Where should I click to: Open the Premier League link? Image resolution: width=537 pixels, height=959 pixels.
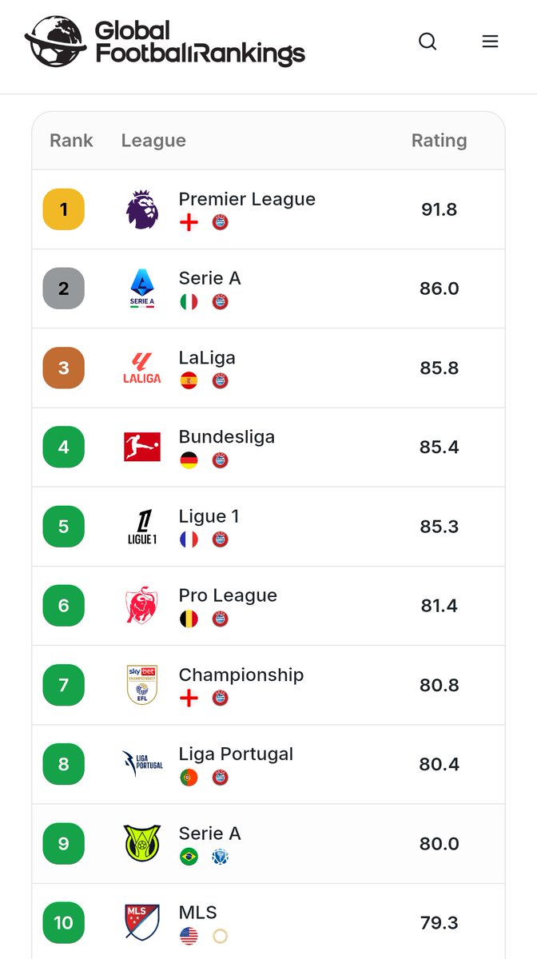tap(247, 199)
